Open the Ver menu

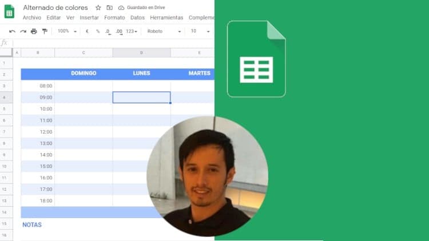[x=70, y=18]
